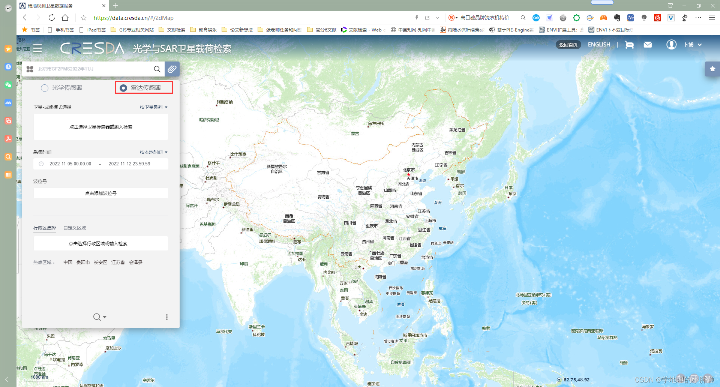Image resolution: width=720 pixels, height=387 pixels.
Task: Click the red PDF sidebar icon
Action: [x=8, y=139]
